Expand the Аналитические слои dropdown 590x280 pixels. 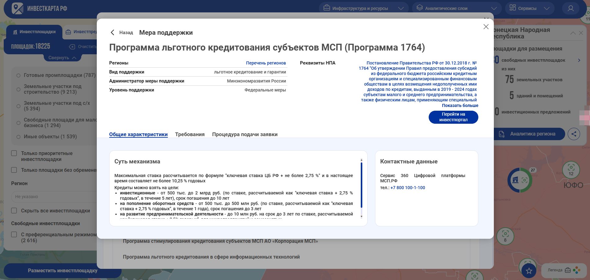point(494,8)
